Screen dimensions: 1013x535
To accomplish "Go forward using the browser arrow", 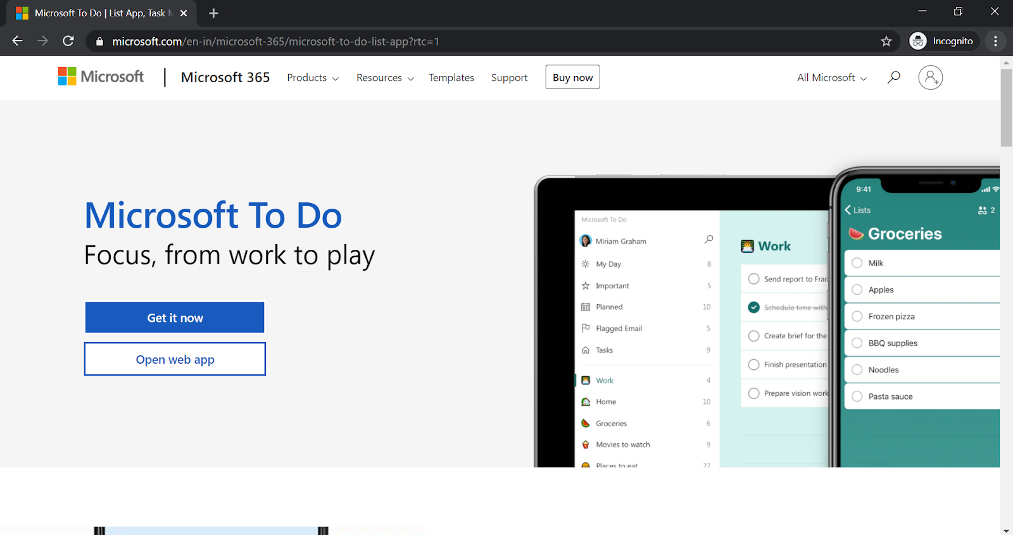I will [42, 41].
